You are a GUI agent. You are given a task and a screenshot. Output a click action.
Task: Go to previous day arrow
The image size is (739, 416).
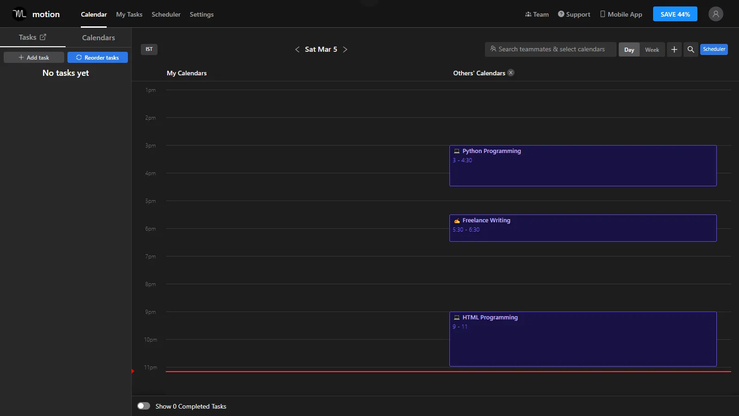pos(297,49)
